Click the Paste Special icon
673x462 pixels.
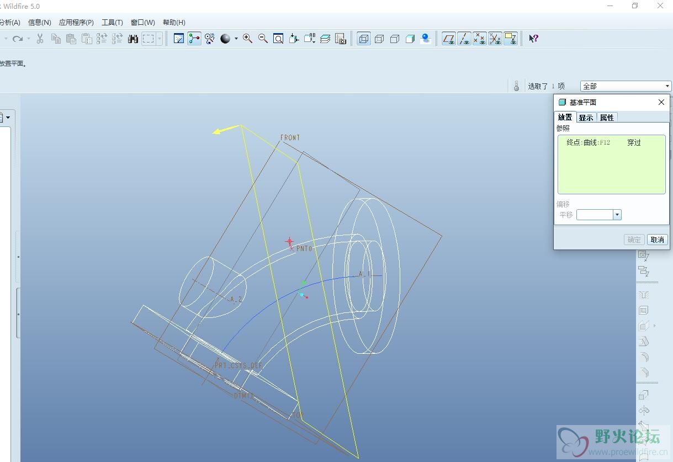click(87, 39)
